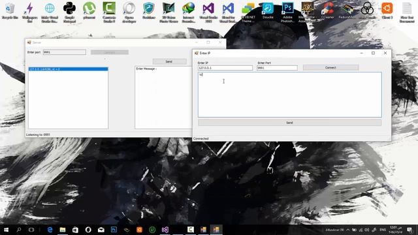Open the VB.NET Theme desktop icon

248,12
